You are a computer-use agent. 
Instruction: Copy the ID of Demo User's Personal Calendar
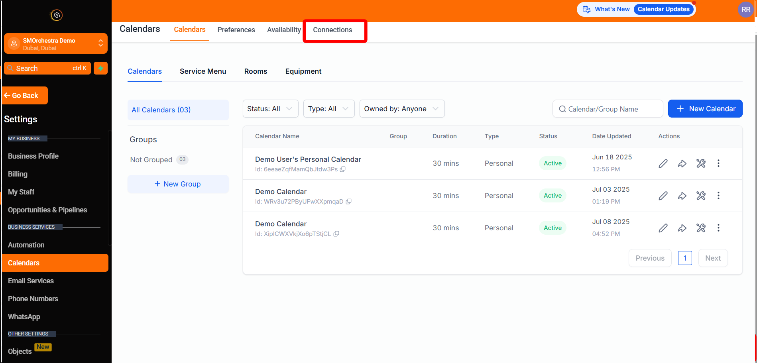342,169
